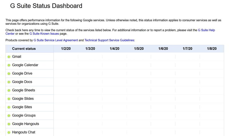Click the green dot next to Google Sheets
Viewport: 229px width, 136px height.
[x=9, y=90]
